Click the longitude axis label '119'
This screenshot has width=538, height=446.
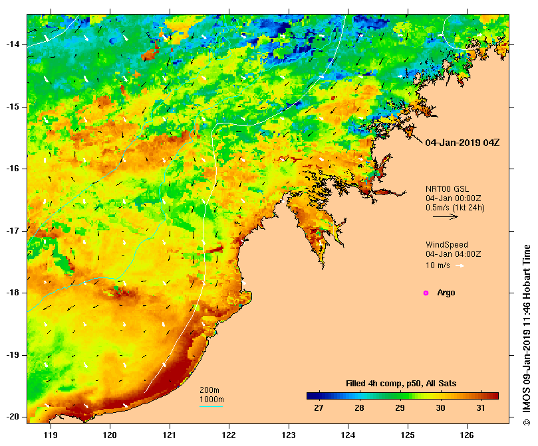(x=51, y=435)
